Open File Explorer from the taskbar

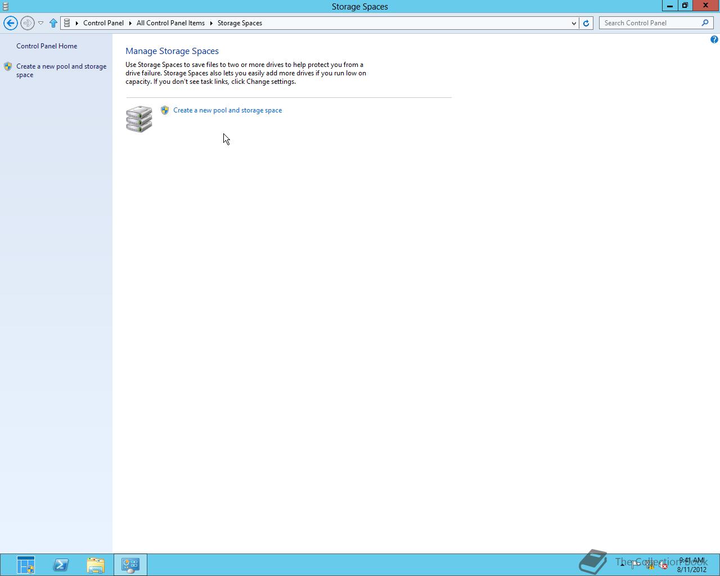tap(96, 565)
